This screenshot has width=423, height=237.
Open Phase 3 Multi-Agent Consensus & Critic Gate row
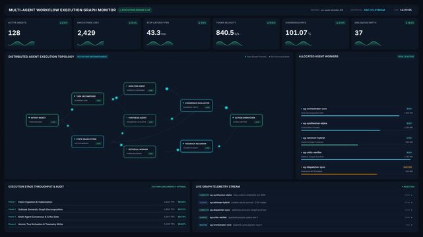pos(97,217)
